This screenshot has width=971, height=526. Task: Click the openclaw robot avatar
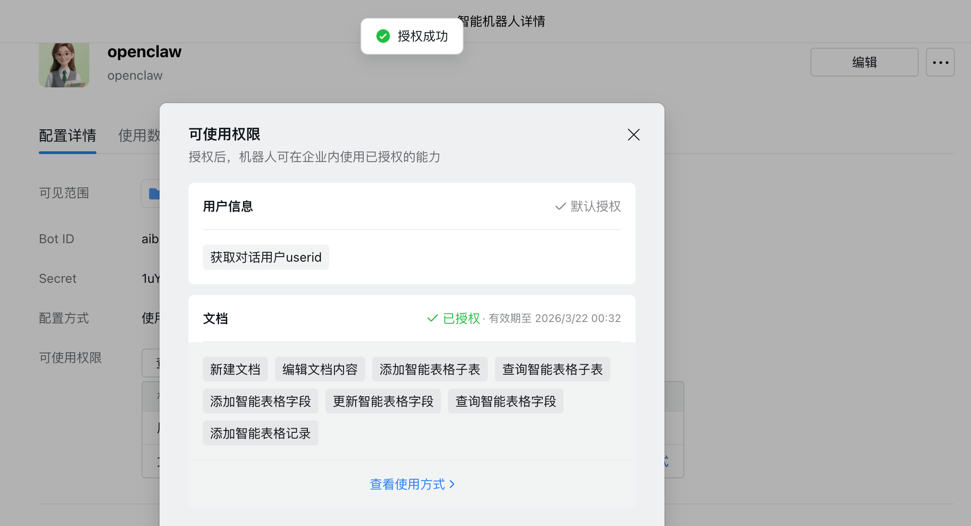(64, 65)
